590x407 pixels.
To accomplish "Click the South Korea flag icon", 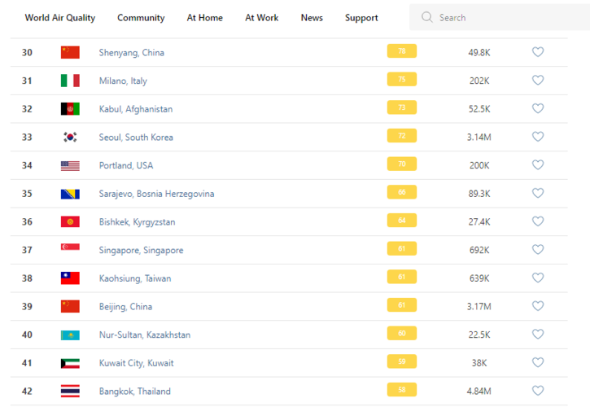I will pos(70,137).
